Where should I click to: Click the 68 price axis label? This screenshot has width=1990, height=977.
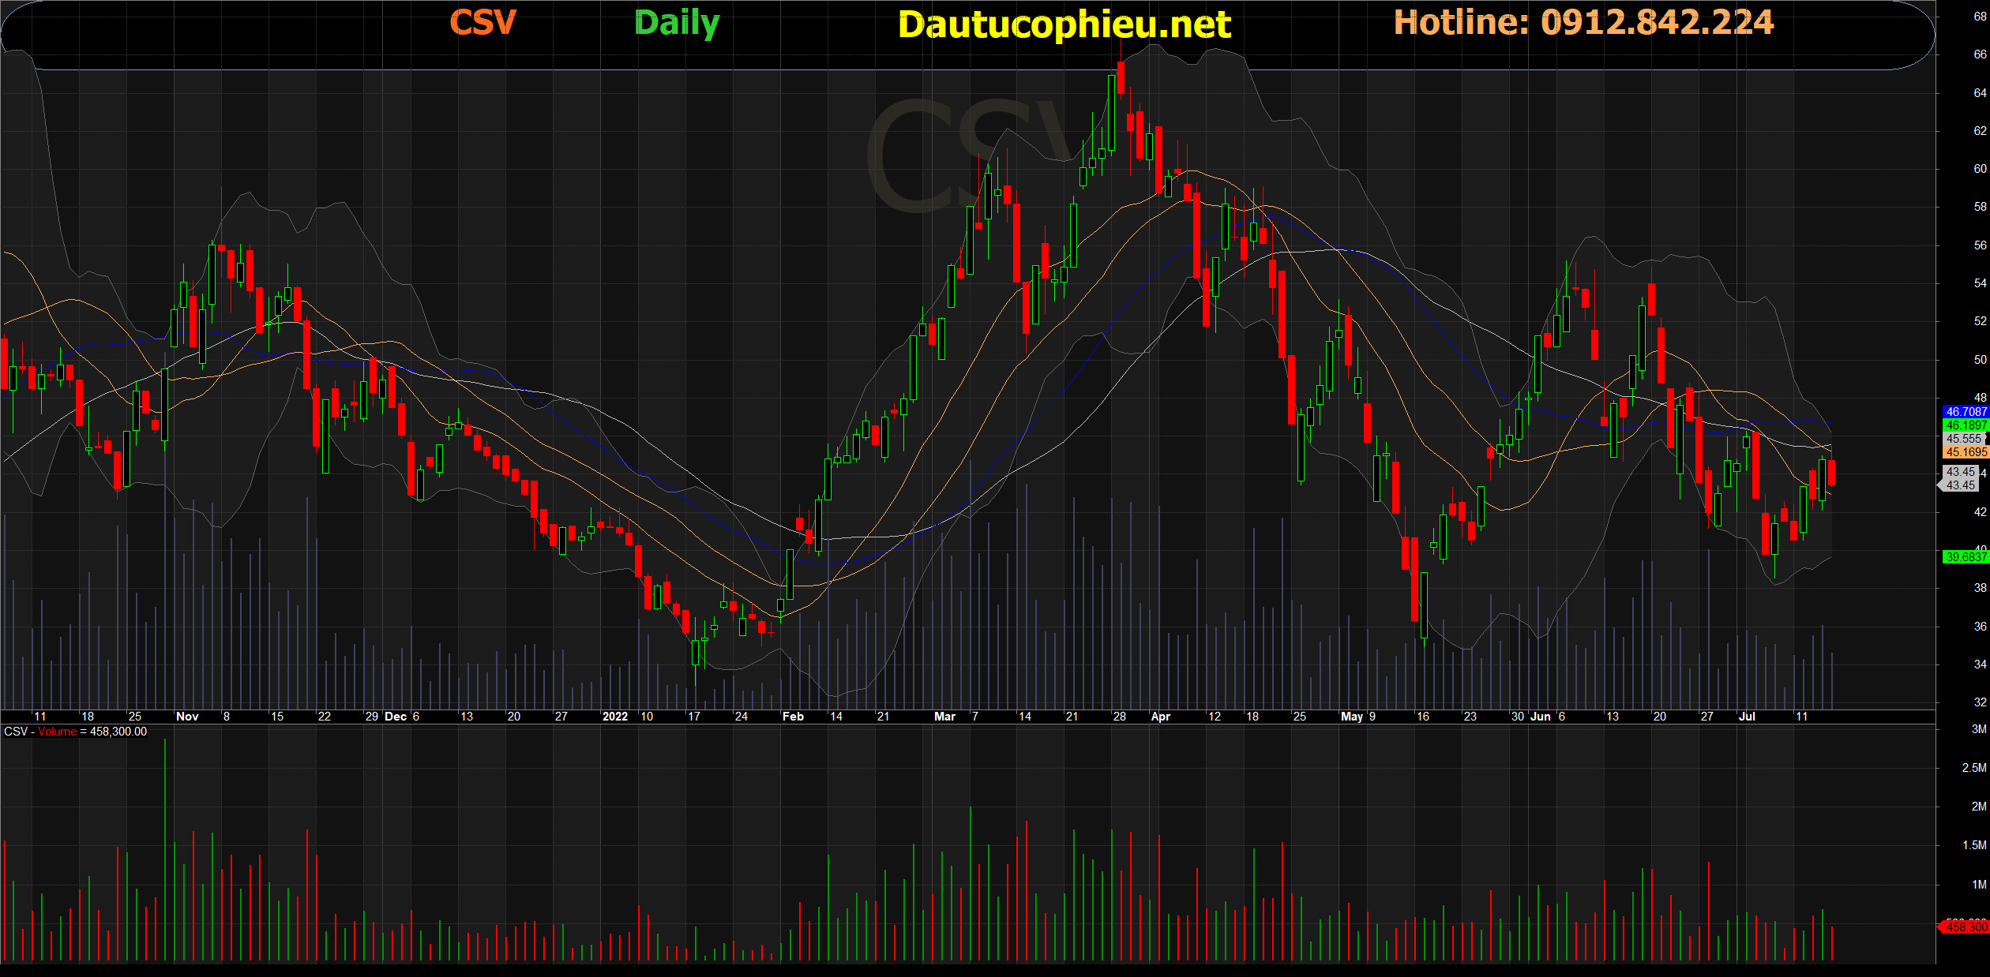(x=1980, y=17)
